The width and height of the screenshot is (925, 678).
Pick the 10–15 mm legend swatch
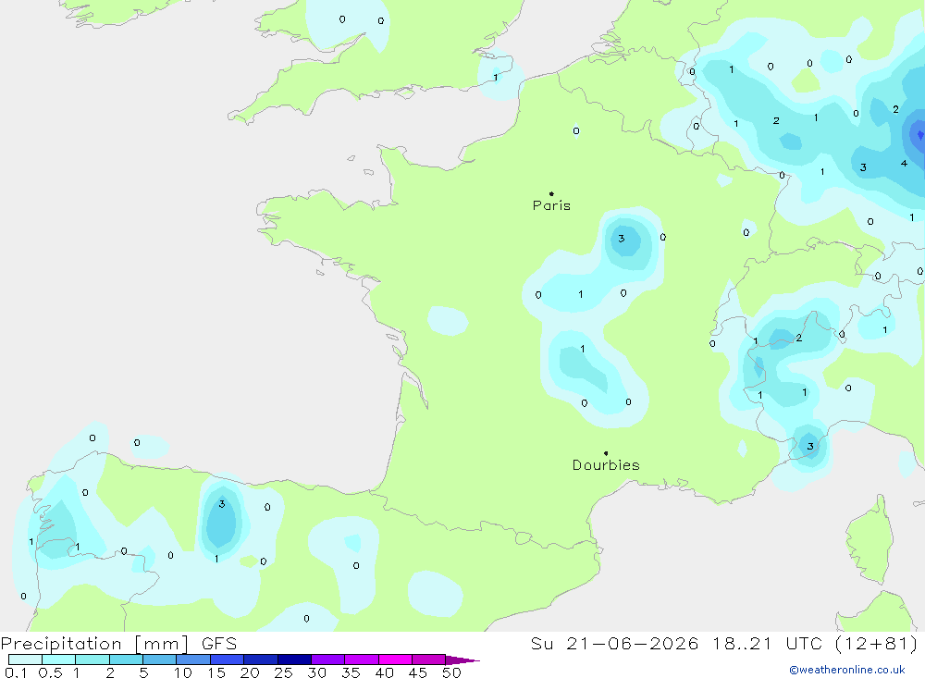193,660
